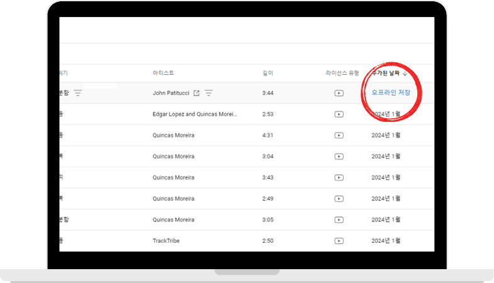This screenshot has width=494, height=283.
Task: Click the license icon for the 3:44 track
Action: coord(339,93)
